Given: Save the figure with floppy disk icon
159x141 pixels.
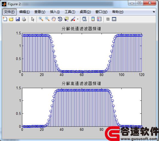Looking at the screenshot, I should (18, 19).
